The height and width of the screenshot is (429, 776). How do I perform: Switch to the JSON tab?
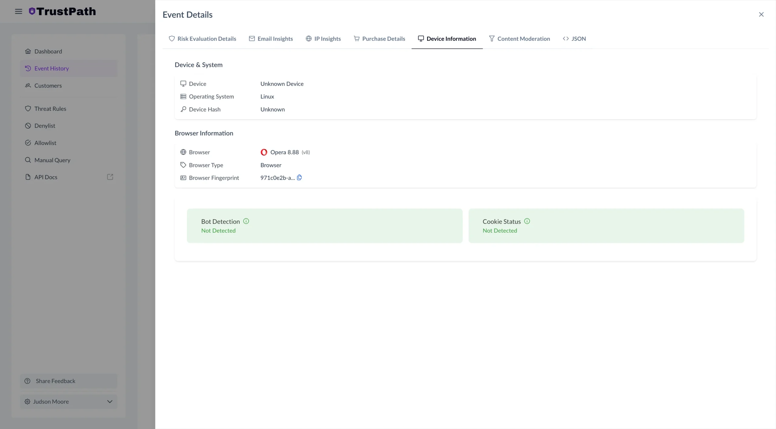(x=574, y=38)
